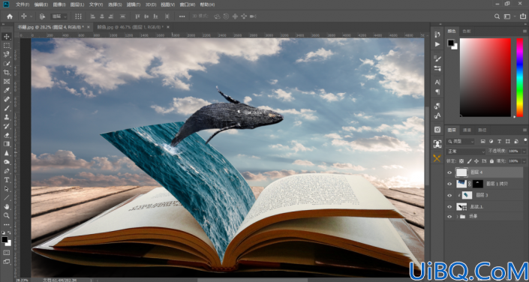Open the opacity 不透明度 dropdown arrow
The image size is (529, 282).
click(524, 151)
